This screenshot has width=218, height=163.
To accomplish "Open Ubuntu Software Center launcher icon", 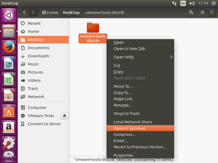I will coord(9,112).
